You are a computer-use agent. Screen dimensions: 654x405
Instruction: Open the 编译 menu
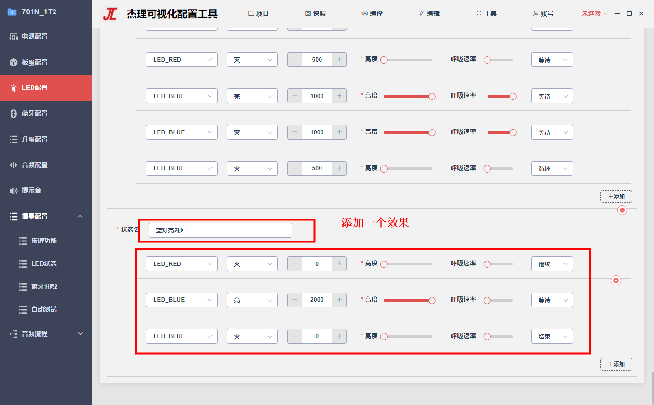(372, 14)
